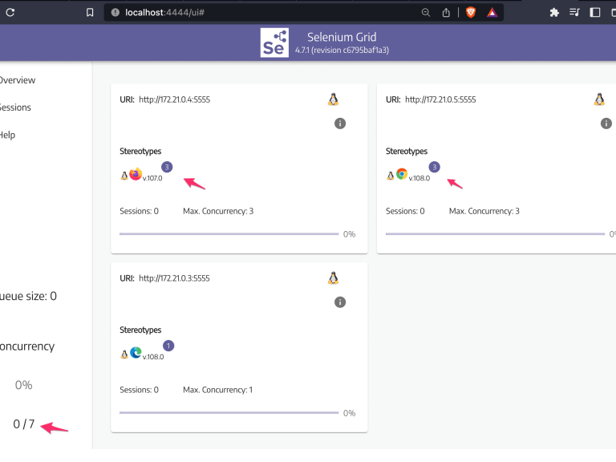Open the browser extensions puzzle icon
The width and height of the screenshot is (616, 462).
click(554, 12)
